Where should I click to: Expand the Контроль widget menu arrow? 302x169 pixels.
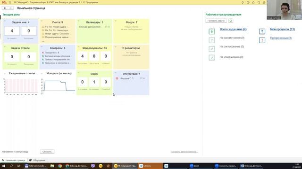tap(42, 46)
